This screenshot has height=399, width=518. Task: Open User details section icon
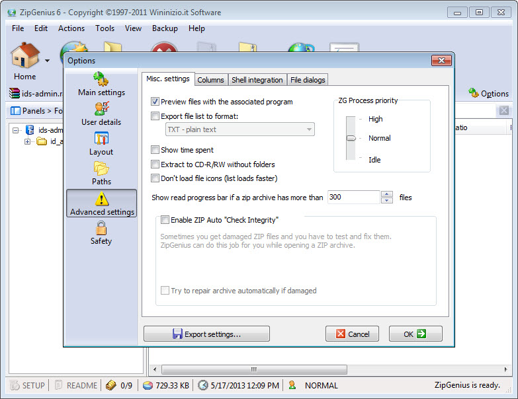101,108
